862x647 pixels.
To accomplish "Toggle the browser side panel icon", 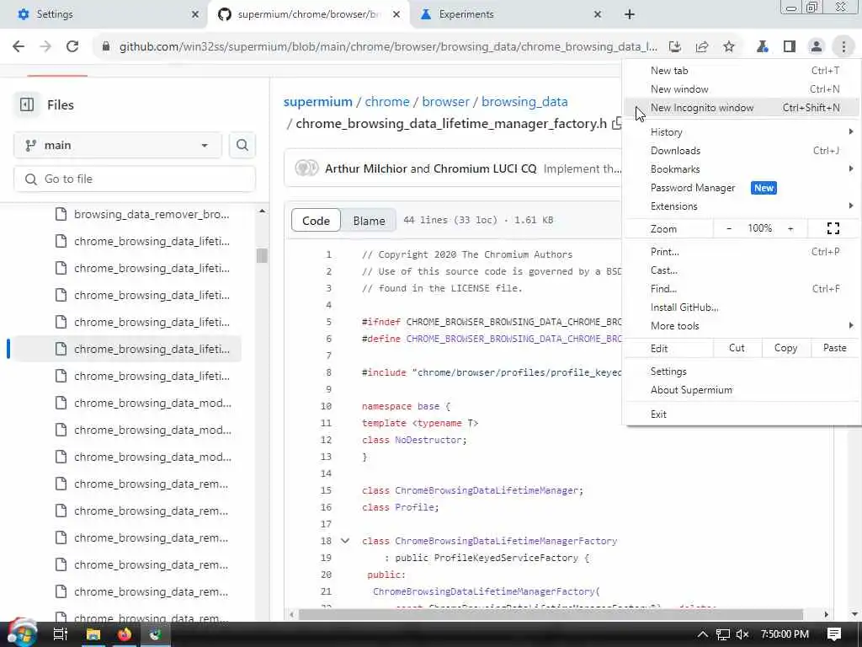I will click(x=790, y=47).
